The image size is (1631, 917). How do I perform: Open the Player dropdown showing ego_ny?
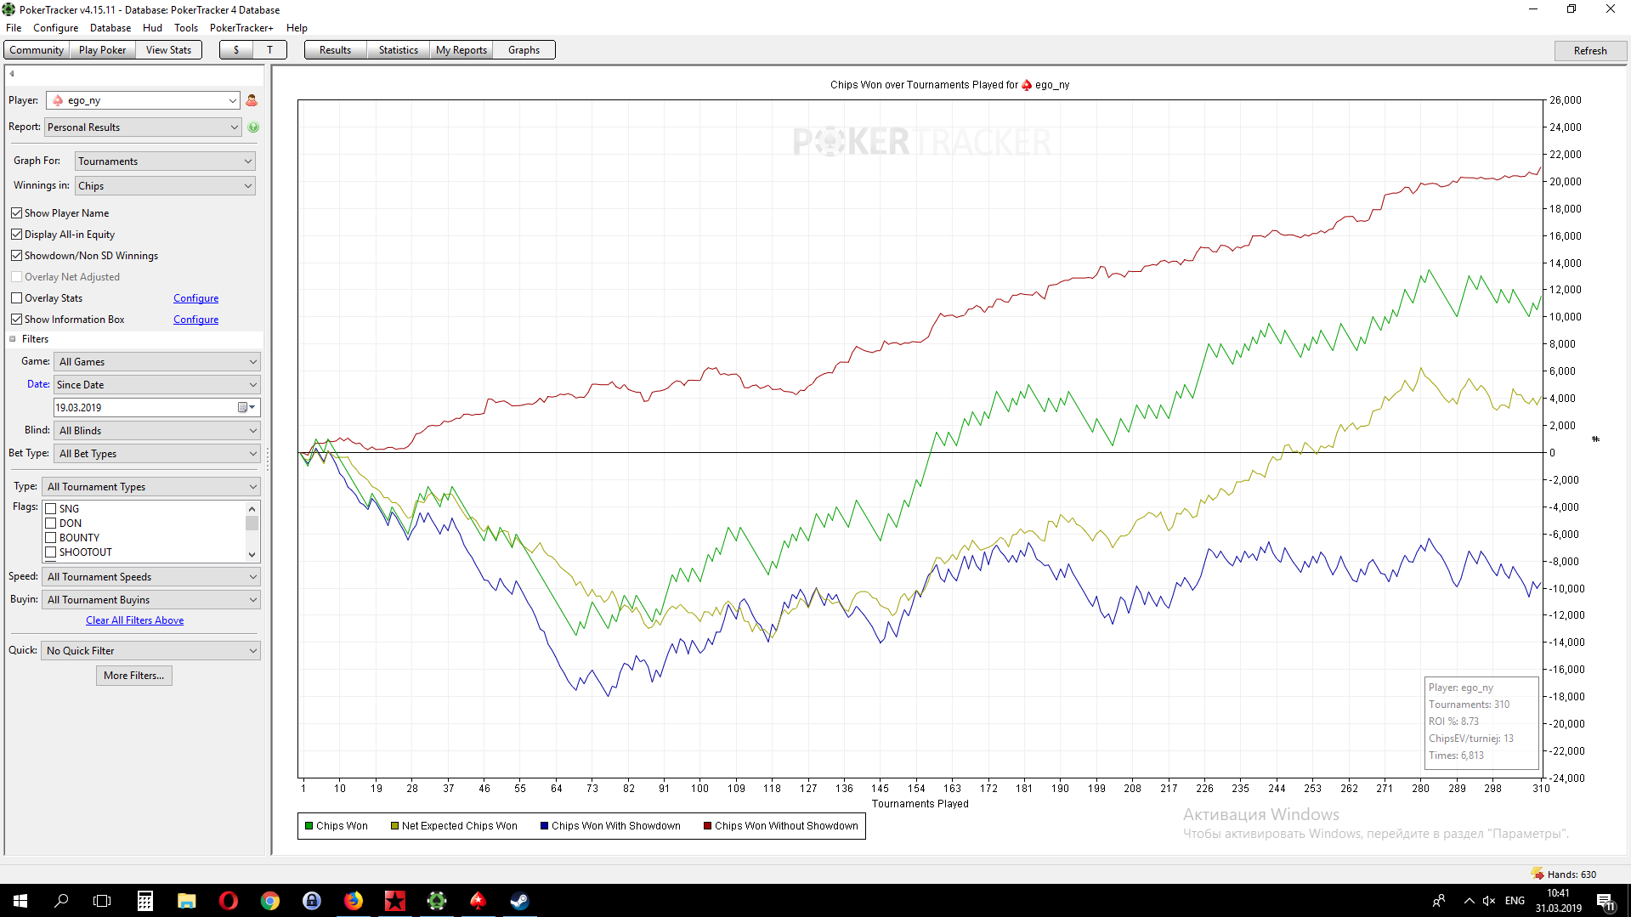pyautogui.click(x=143, y=100)
